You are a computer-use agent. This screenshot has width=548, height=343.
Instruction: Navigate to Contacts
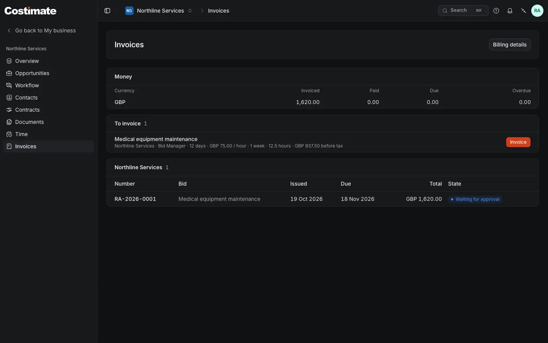coord(48,98)
